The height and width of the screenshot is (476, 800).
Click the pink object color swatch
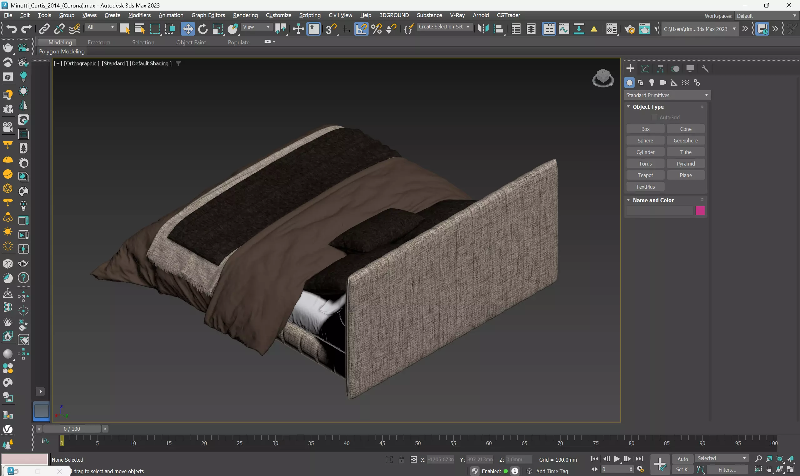tap(700, 211)
